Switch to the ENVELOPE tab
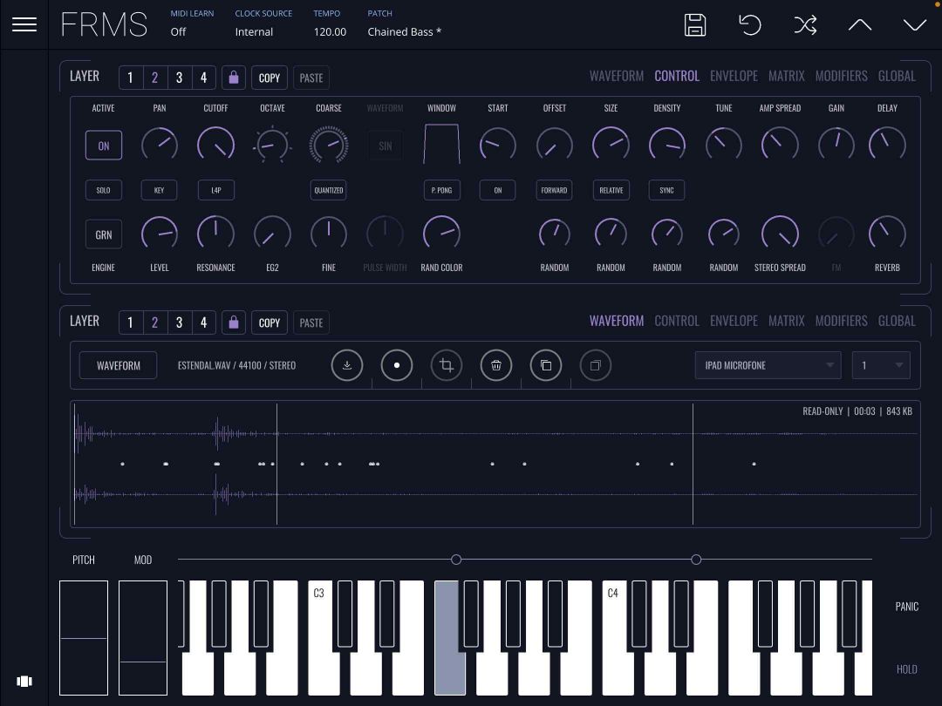 click(734, 76)
